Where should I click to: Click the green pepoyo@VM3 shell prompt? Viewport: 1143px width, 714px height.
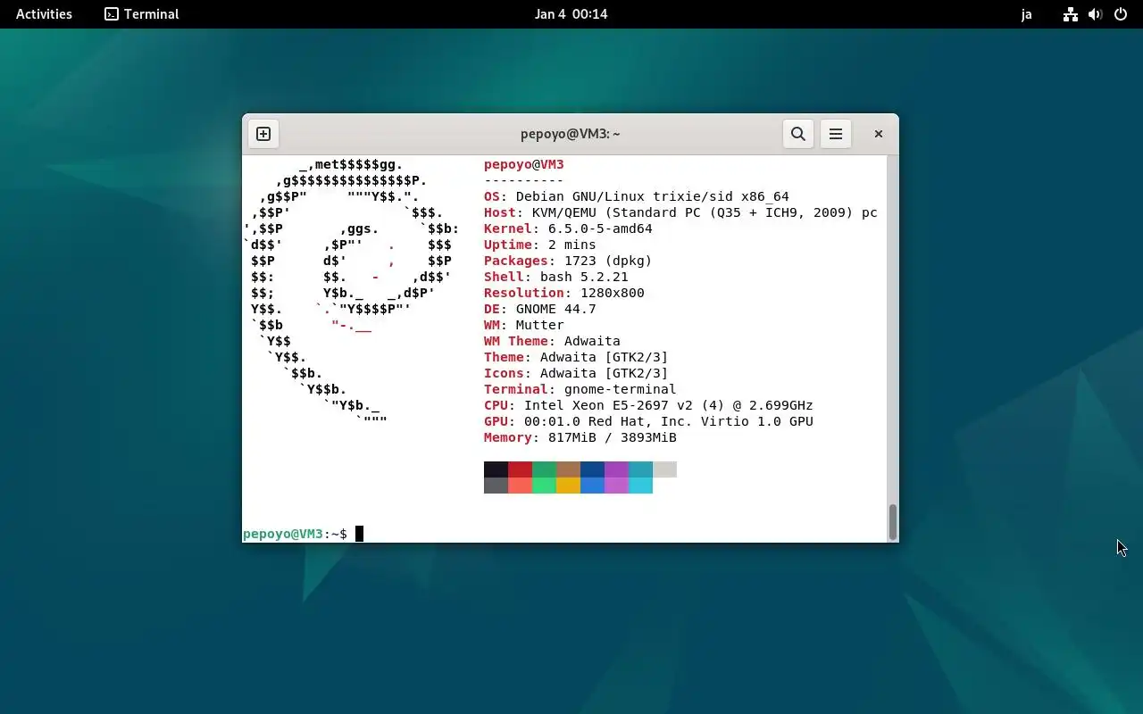[x=283, y=534]
